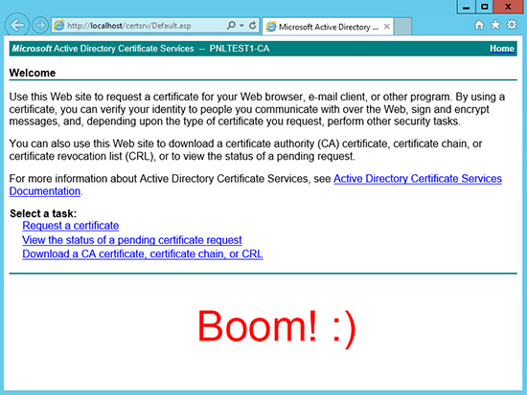Maximize the browser window
The height and width of the screenshot is (395, 527).
[x=484, y=7]
